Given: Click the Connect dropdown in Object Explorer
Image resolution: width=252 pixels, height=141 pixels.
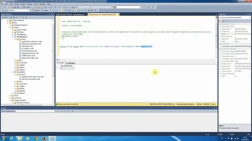Looking at the screenshot, I should (x=5, y=17).
